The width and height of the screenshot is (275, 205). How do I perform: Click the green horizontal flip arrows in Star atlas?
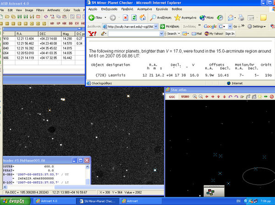click(266, 96)
